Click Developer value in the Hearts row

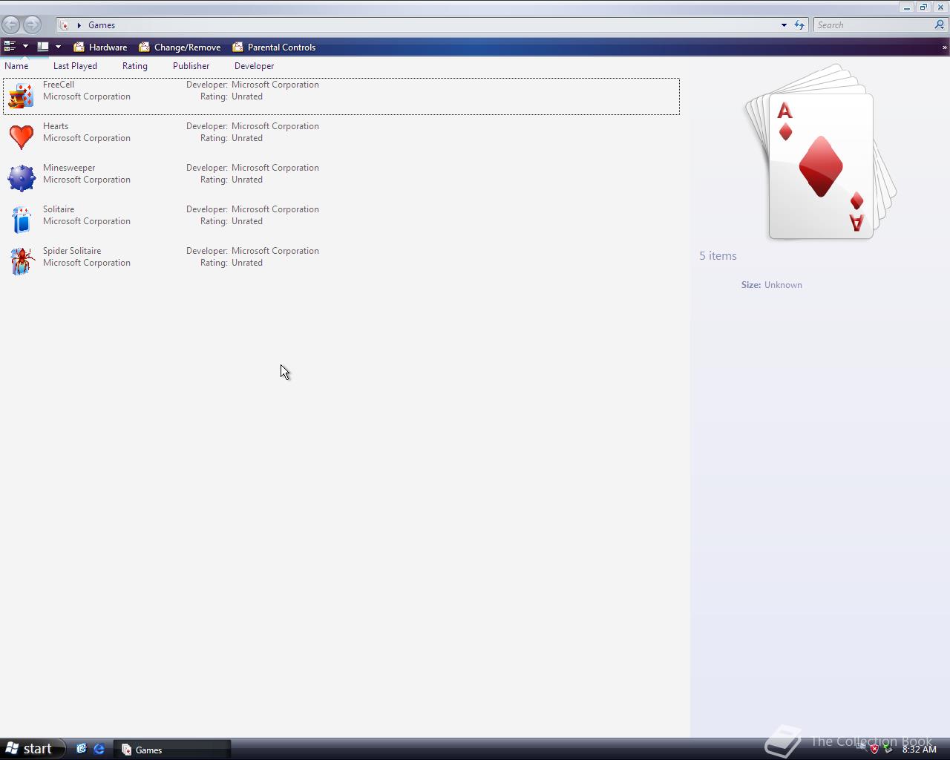275,126
